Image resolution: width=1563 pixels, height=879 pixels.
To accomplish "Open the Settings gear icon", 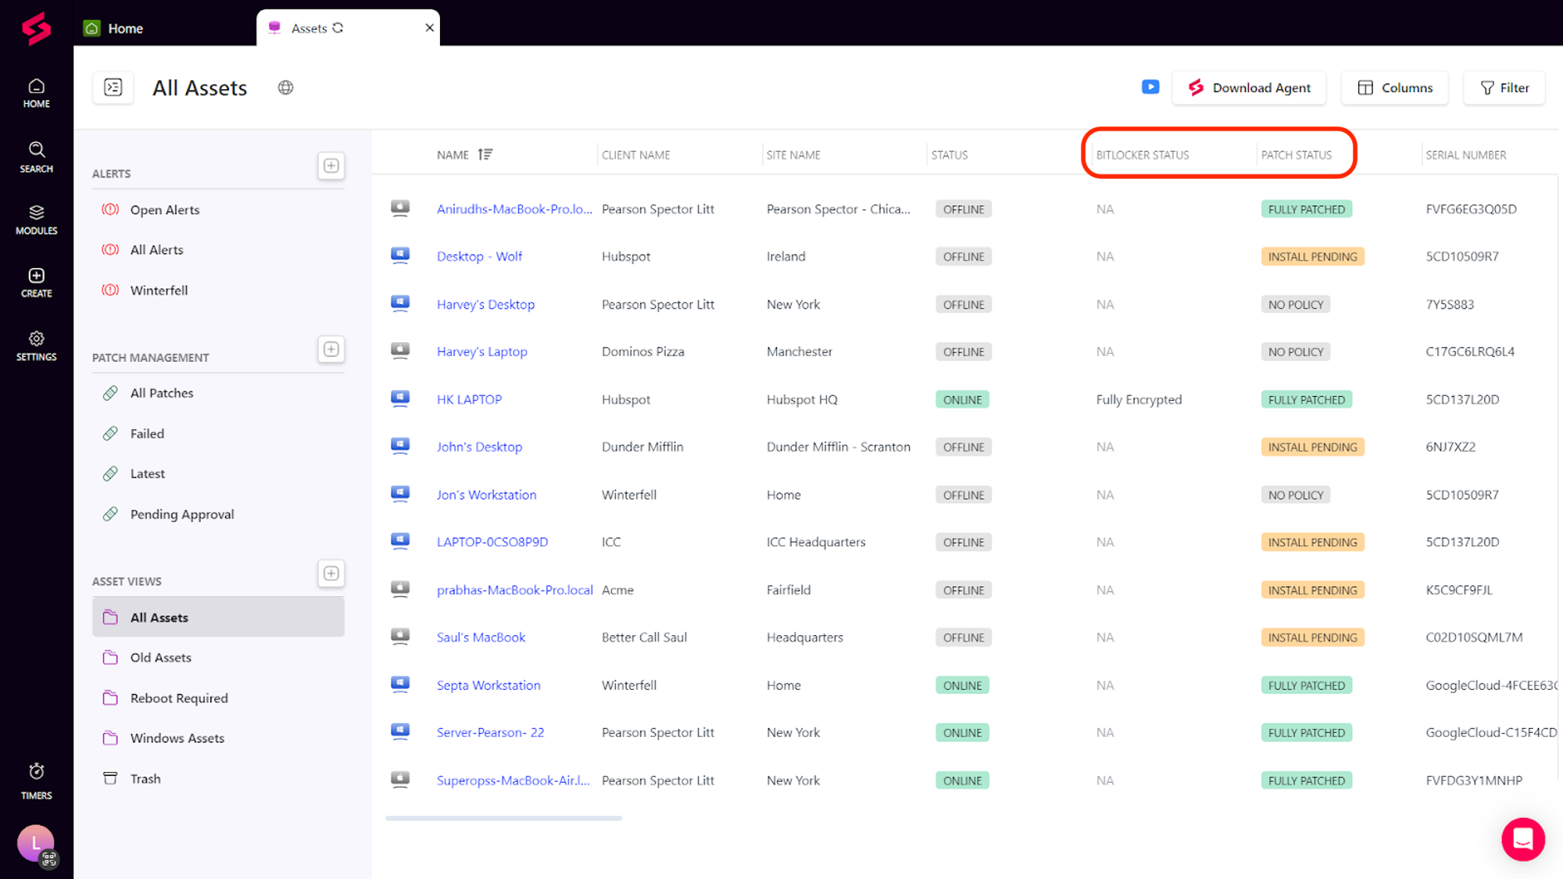I will (x=36, y=346).
